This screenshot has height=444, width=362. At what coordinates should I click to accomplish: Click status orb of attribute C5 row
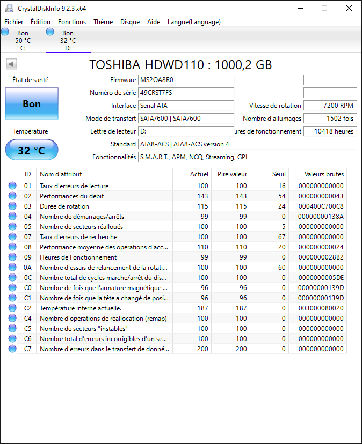12,329
